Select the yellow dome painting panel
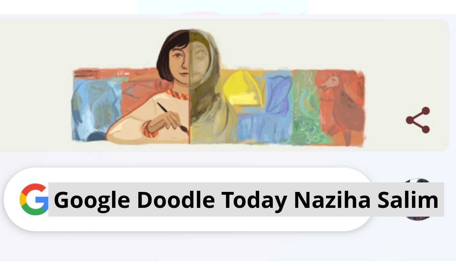This screenshot has height=266, width=456. (x=242, y=91)
